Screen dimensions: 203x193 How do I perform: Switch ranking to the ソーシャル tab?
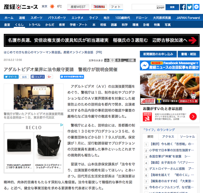[187, 137]
